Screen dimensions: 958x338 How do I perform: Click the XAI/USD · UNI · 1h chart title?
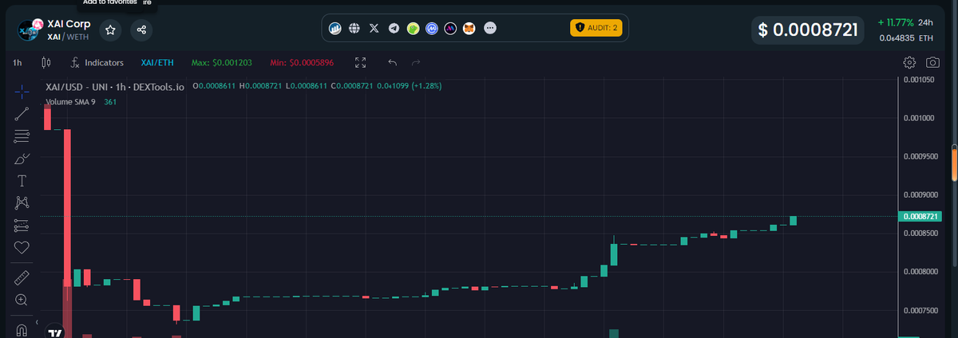pyautogui.click(x=115, y=85)
